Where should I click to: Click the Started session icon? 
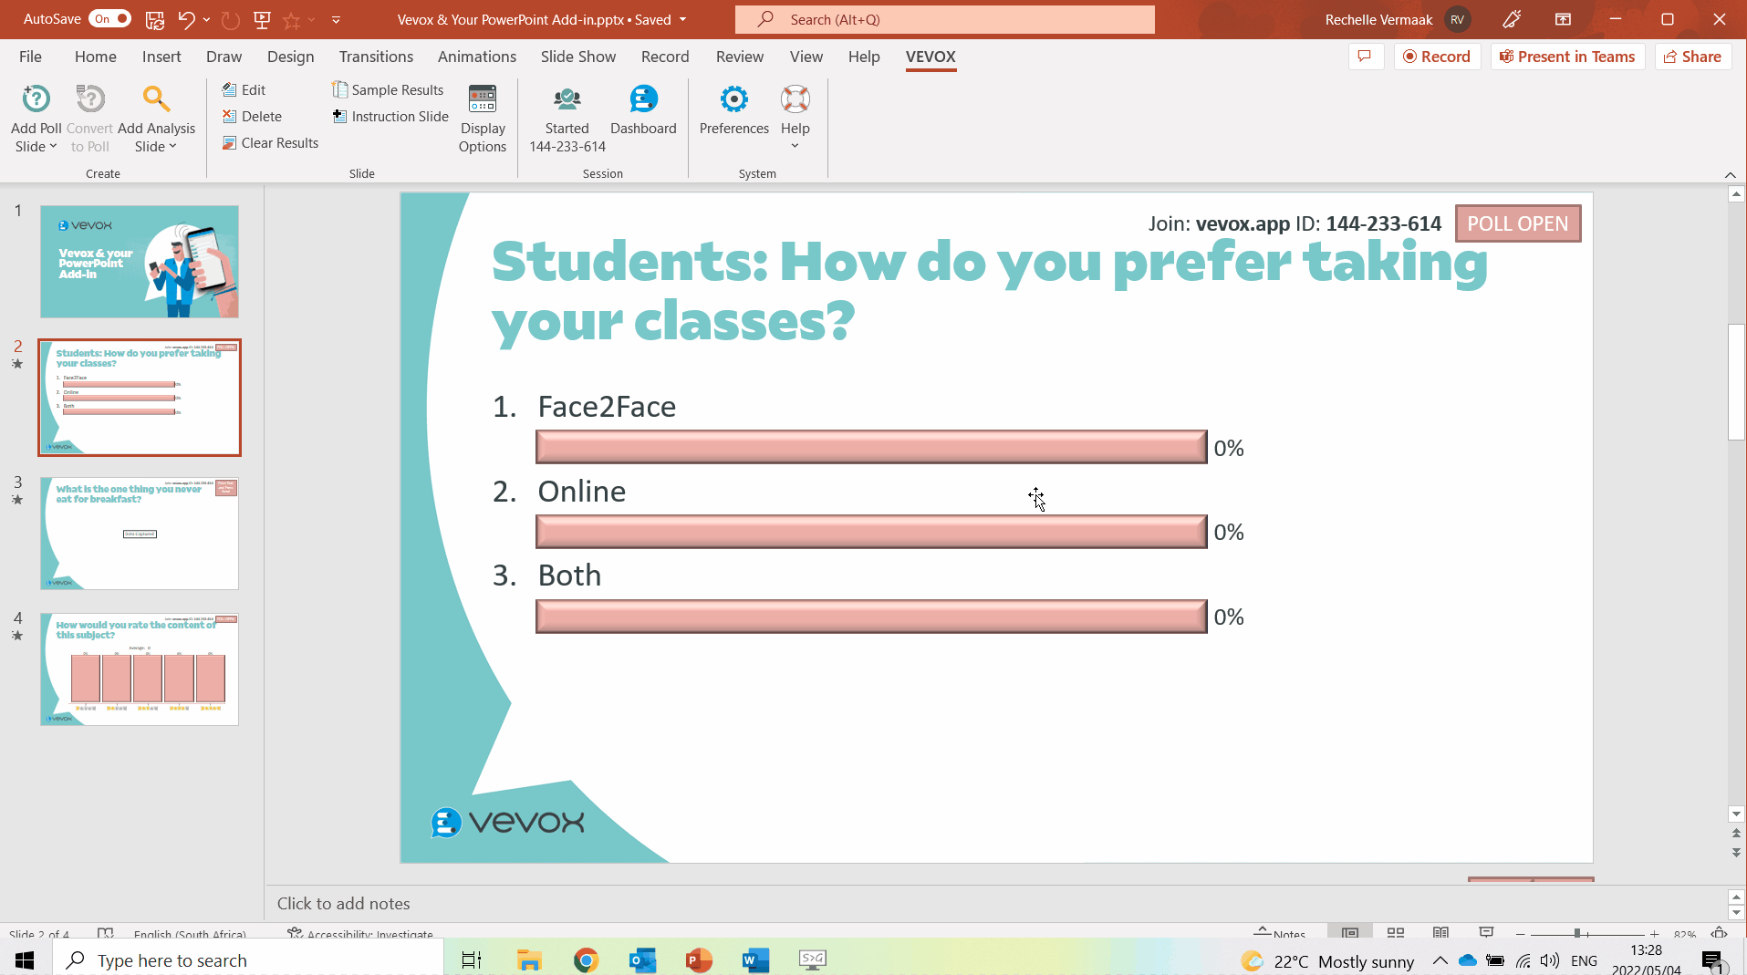(567, 99)
